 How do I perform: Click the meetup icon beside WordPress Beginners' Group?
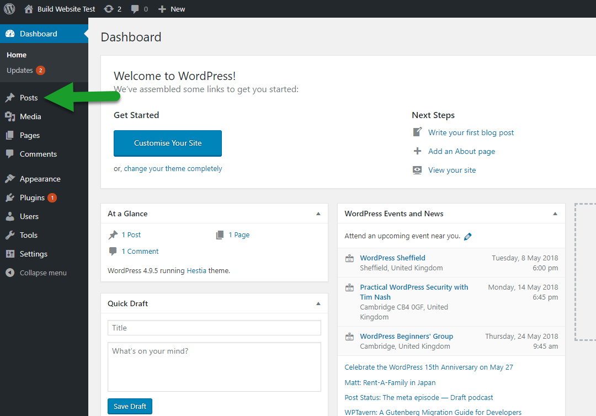(x=350, y=337)
